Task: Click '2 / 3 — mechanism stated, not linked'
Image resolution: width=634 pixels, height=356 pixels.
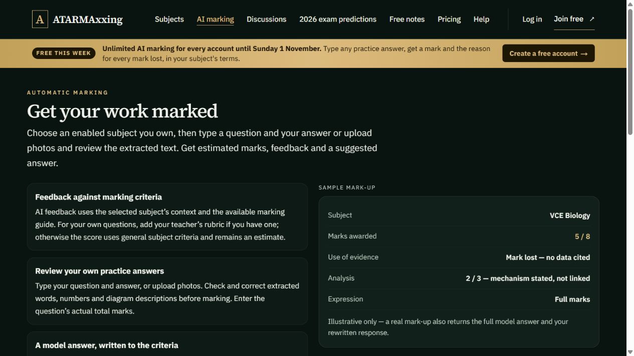Action: [528, 278]
